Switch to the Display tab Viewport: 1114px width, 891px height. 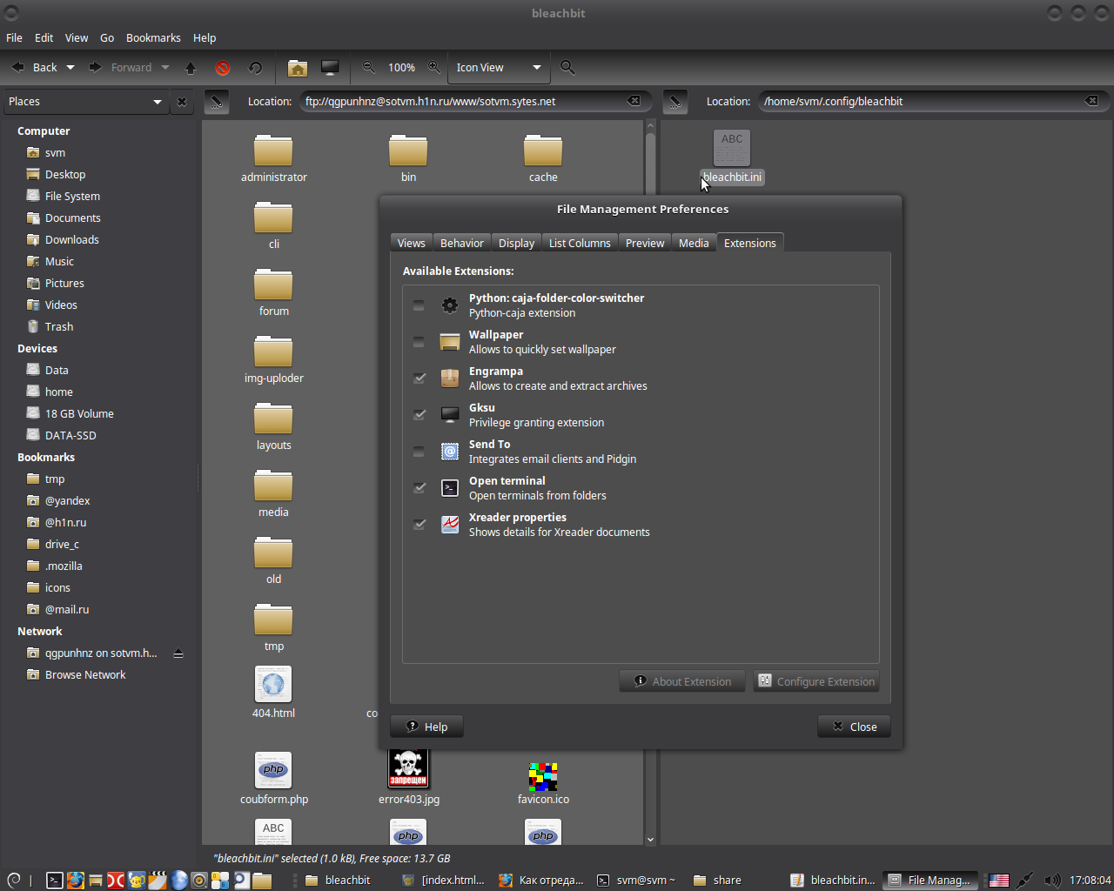tap(516, 244)
